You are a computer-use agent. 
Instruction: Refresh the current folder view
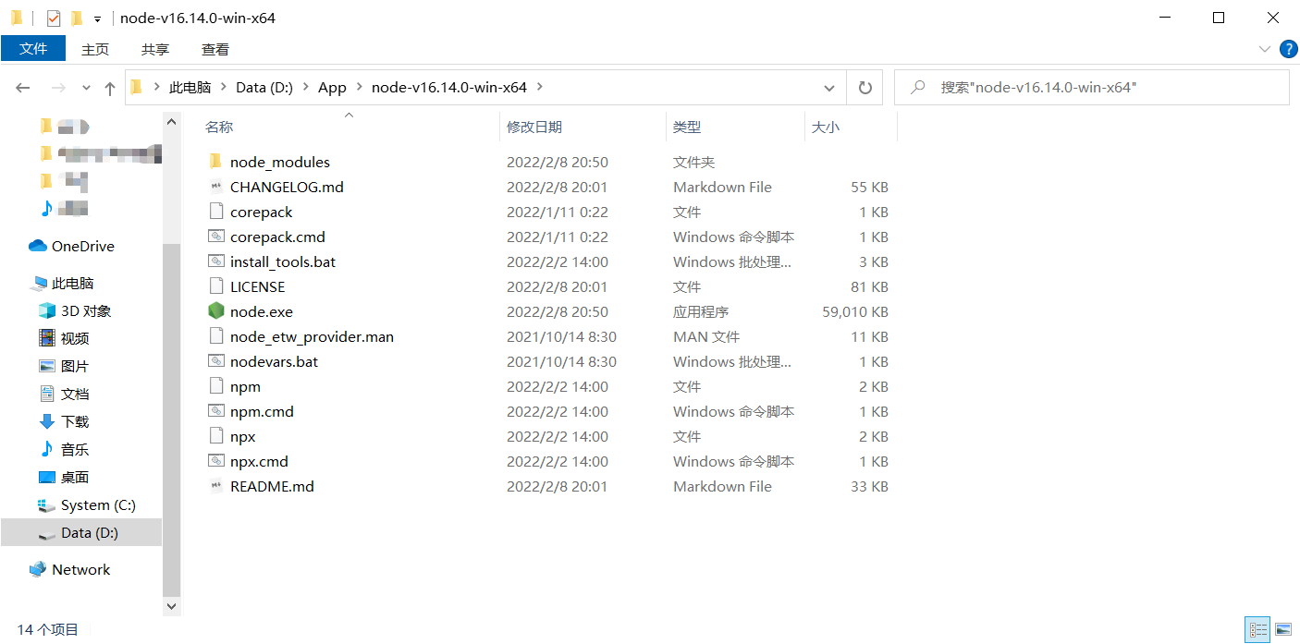click(865, 88)
